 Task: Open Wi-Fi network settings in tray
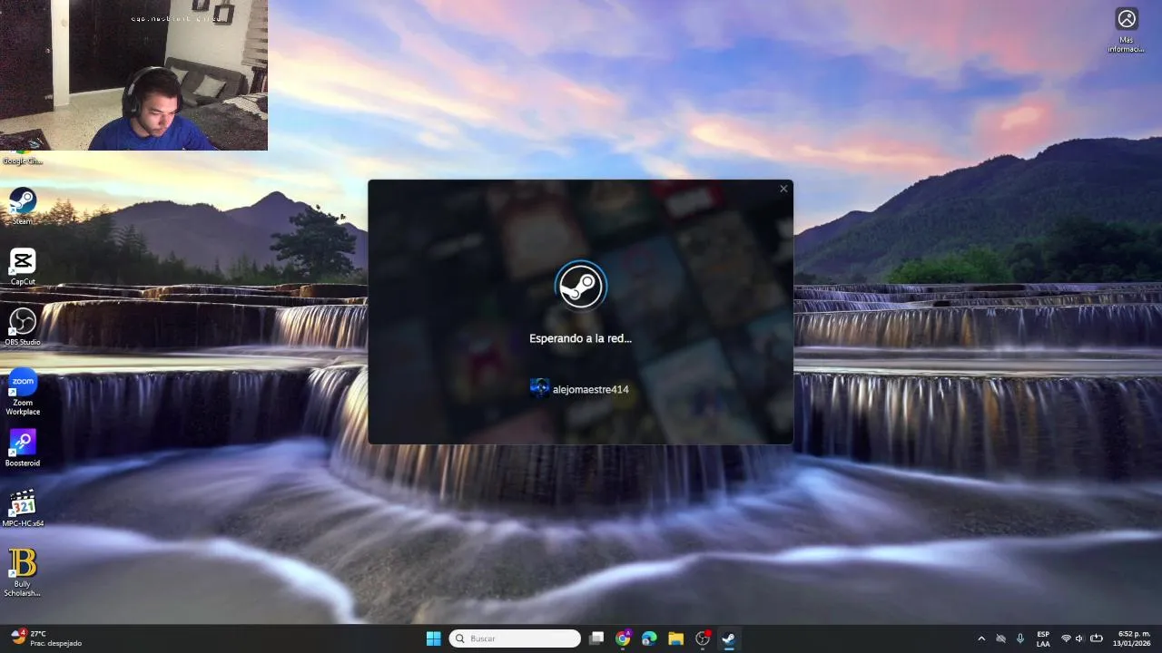click(1066, 638)
